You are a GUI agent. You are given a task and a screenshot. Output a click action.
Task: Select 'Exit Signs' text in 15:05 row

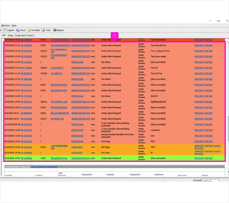pyautogui.click(x=105, y=147)
